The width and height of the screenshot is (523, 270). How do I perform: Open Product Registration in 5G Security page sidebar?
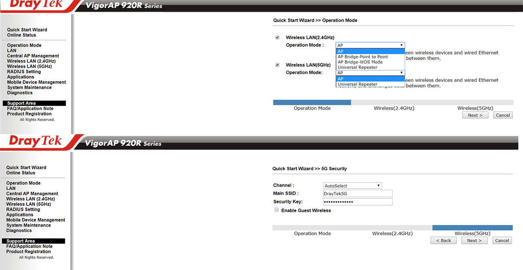(x=29, y=252)
